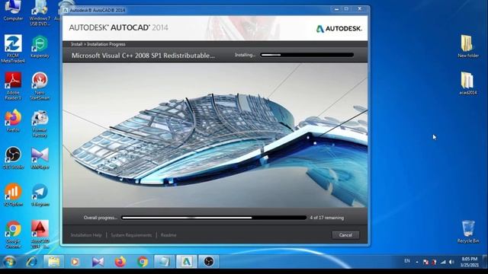Click the taskbar button left of AutoCAD installer
488x274 pixels.
tap(164, 262)
